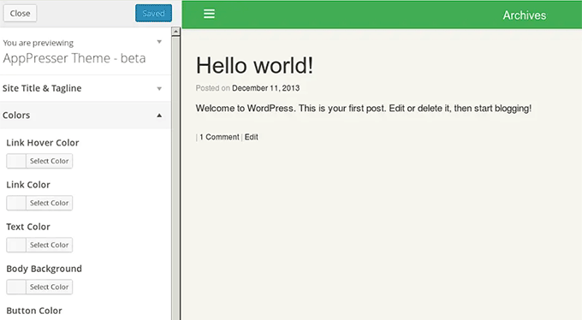Click Select Color for Link Hover Color
Screen dimensions: 582x320
click(x=50, y=161)
